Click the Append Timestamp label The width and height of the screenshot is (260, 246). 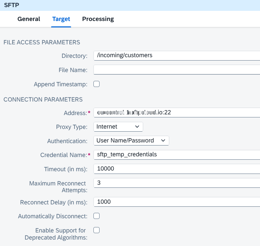(x=61, y=84)
